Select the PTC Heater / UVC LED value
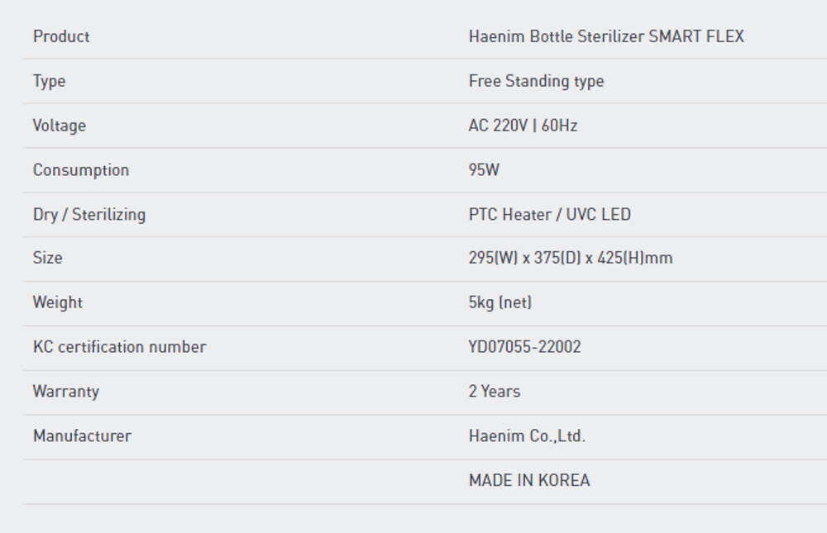This screenshot has height=533, width=827. (x=549, y=214)
